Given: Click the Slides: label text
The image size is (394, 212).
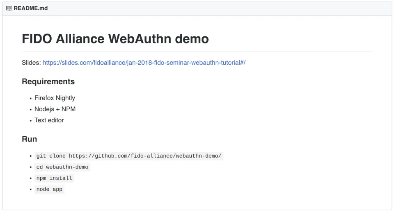Looking at the screenshot, I should click(31, 63).
